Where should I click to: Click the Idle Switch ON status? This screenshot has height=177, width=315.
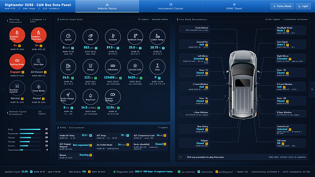pyautogui.click(x=87, y=172)
